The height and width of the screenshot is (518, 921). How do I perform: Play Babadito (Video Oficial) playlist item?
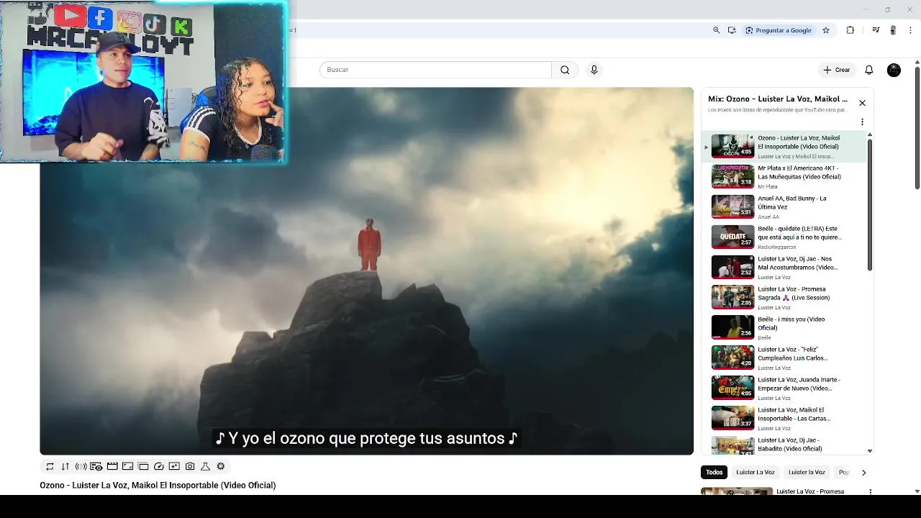coord(784,445)
